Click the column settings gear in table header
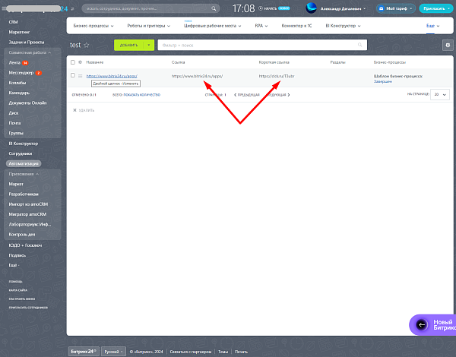The image size is (456, 357). coord(80,62)
